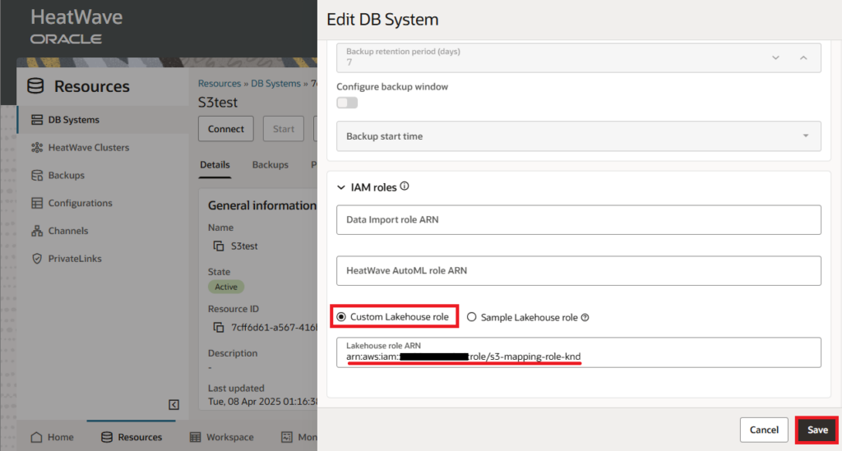Open the Backup start time dropdown
Image resolution: width=842 pixels, height=451 pixels.
[x=578, y=136]
